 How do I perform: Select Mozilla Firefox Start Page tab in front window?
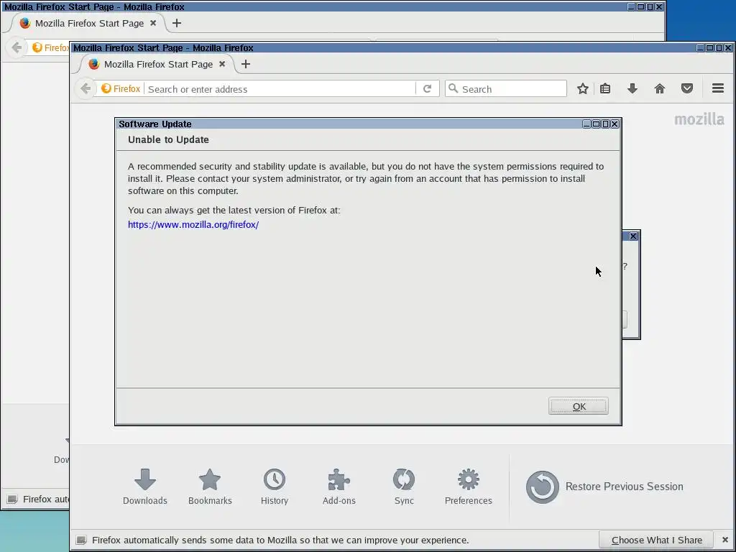pyautogui.click(x=157, y=64)
